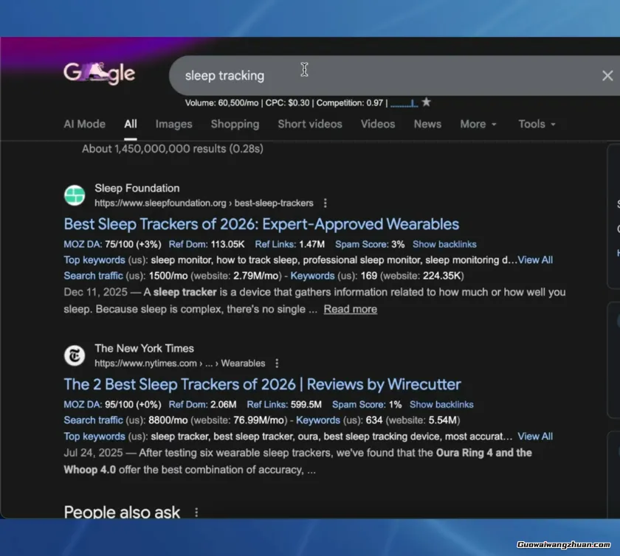Click The New York Times favicon
620x556 pixels.
75,355
